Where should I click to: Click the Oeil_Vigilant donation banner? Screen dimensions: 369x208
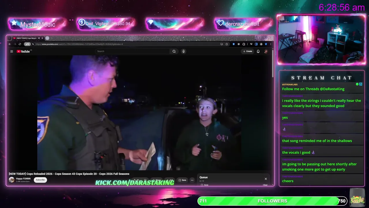click(x=106, y=24)
